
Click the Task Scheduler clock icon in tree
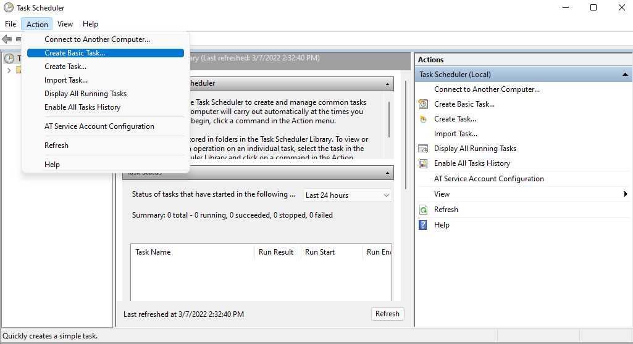[9, 59]
